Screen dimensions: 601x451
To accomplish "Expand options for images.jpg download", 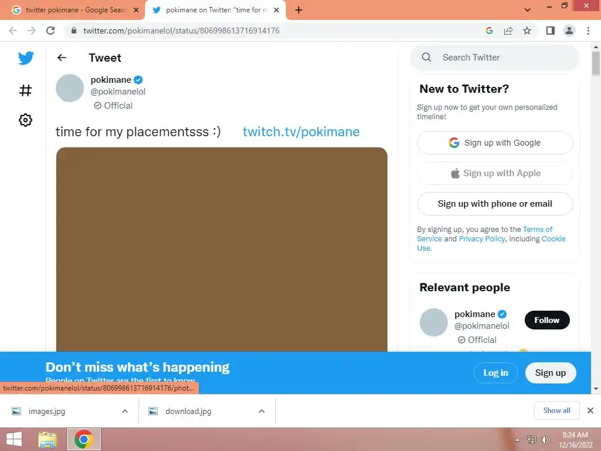I will [x=125, y=411].
